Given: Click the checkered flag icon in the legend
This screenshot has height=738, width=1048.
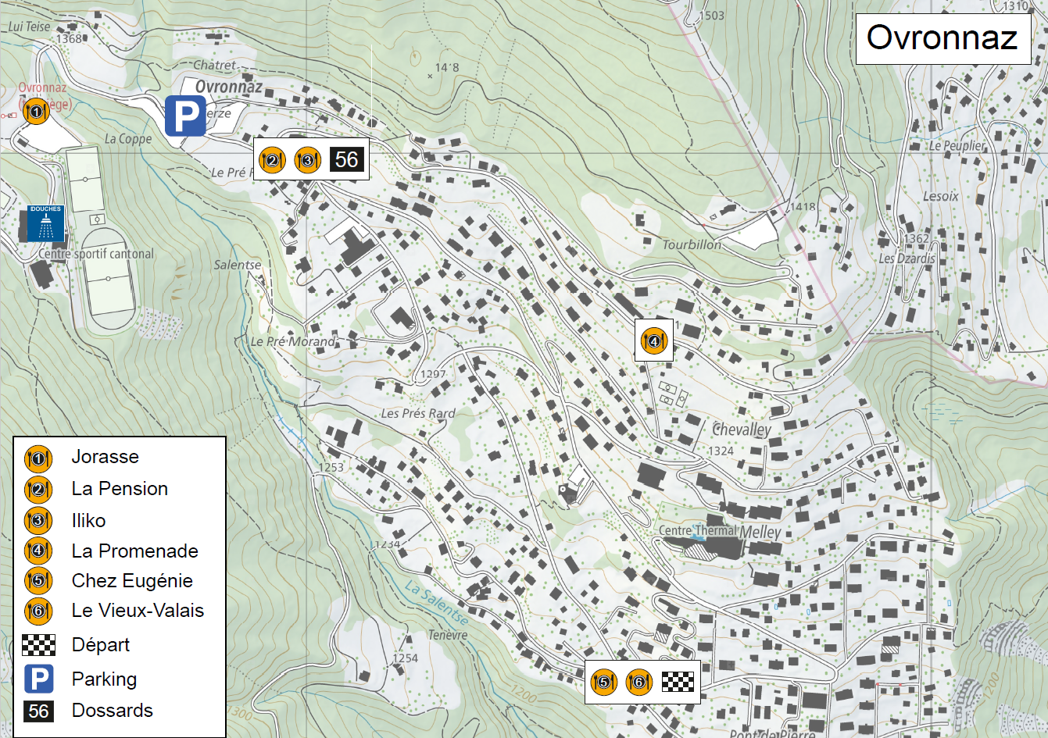Looking at the screenshot, I should click(38, 644).
